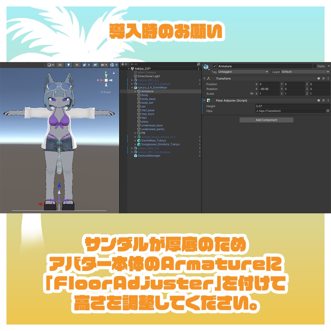Image resolution: width=331 pixels, height=331 pixels.
Task: Click the scene lighting icon in the Scene toolbar
Action: 69,65
